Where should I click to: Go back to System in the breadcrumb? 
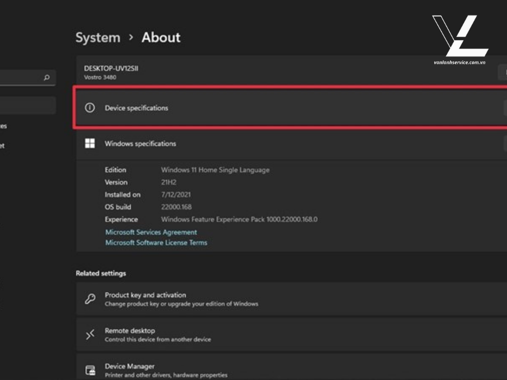pos(98,38)
